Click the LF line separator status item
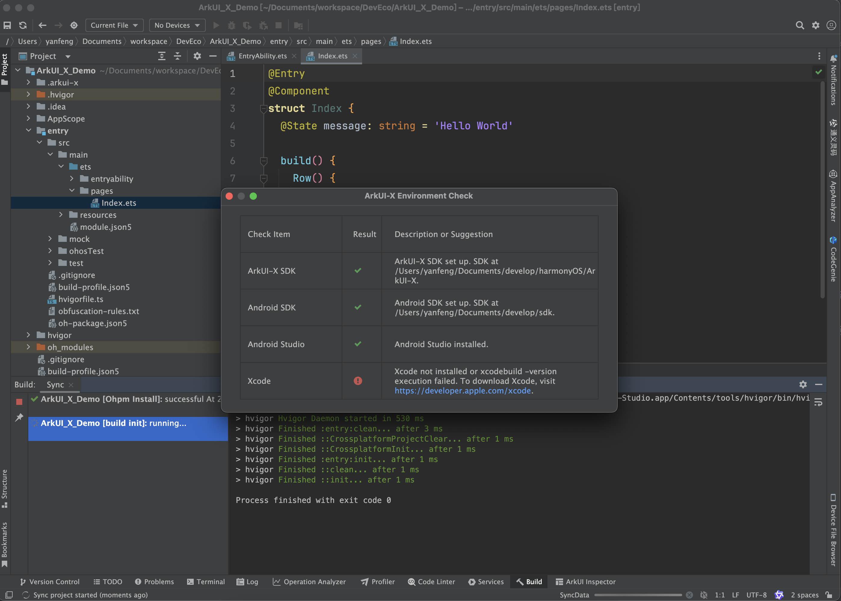Image resolution: width=841 pixels, height=601 pixels. (735, 595)
